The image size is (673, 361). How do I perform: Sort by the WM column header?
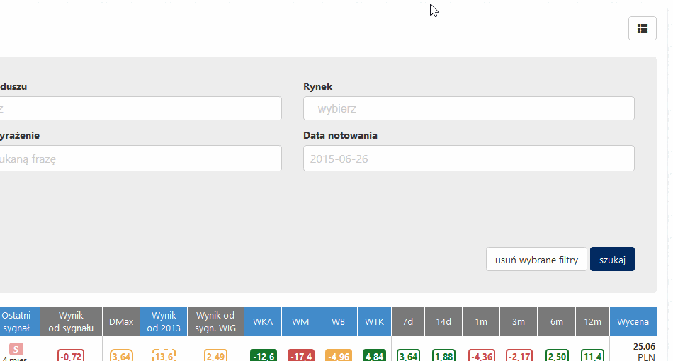300,321
